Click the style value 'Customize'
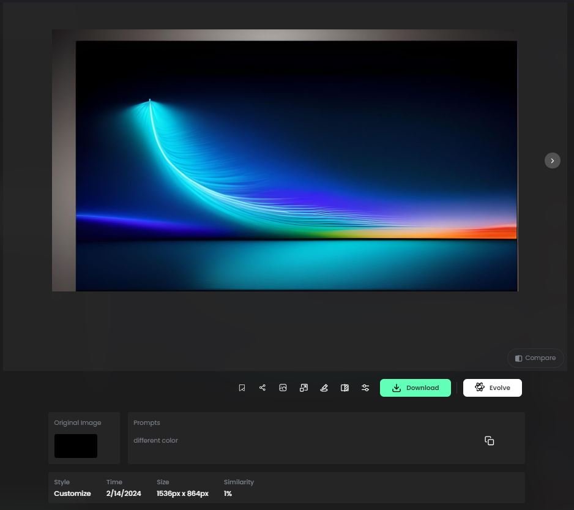The width and height of the screenshot is (574, 510). (72, 493)
